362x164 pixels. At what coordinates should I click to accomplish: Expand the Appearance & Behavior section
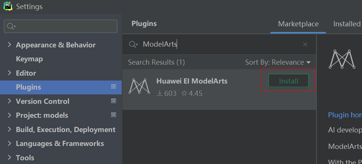(9, 44)
